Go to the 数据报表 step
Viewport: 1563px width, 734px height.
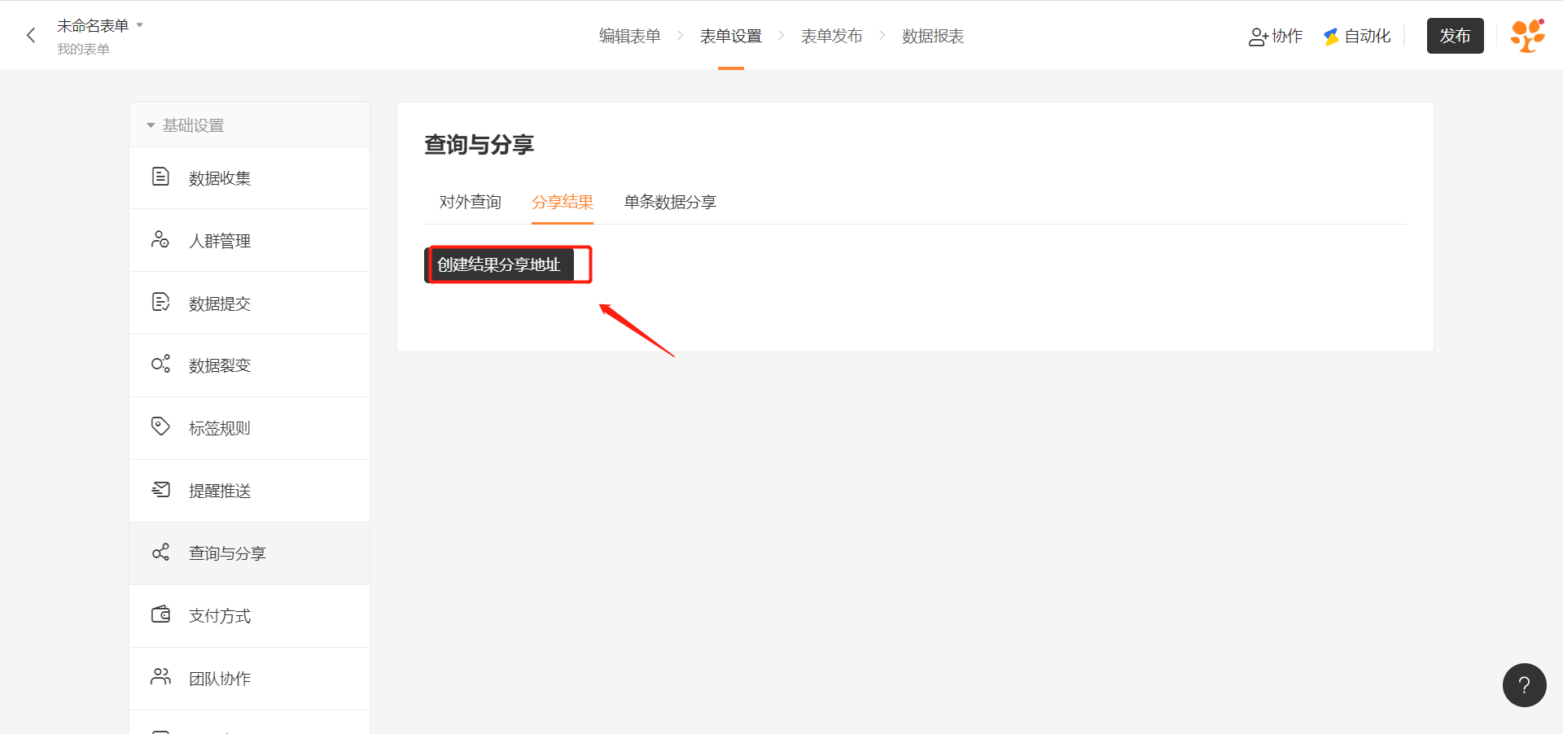pyautogui.click(x=932, y=36)
